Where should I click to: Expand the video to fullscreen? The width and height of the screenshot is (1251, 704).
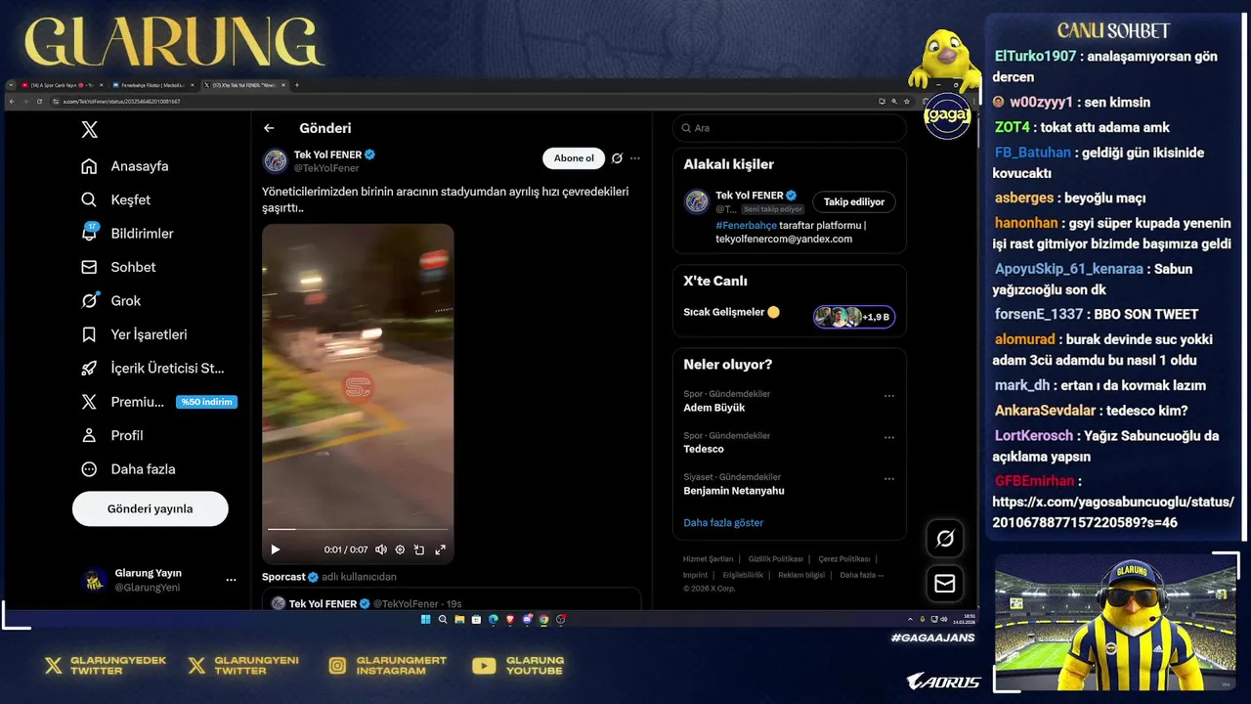tap(440, 550)
